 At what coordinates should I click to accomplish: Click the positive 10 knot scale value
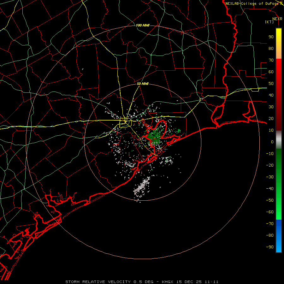[x=271, y=130]
